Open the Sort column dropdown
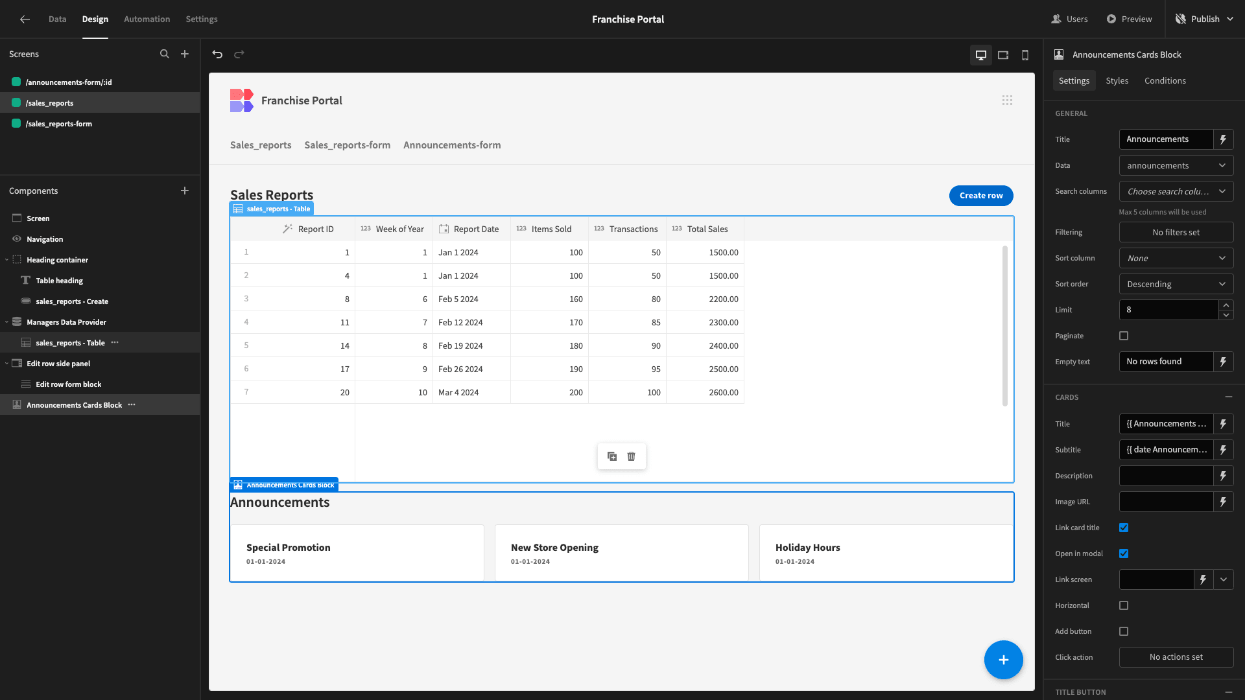The image size is (1245, 700). [1176, 258]
